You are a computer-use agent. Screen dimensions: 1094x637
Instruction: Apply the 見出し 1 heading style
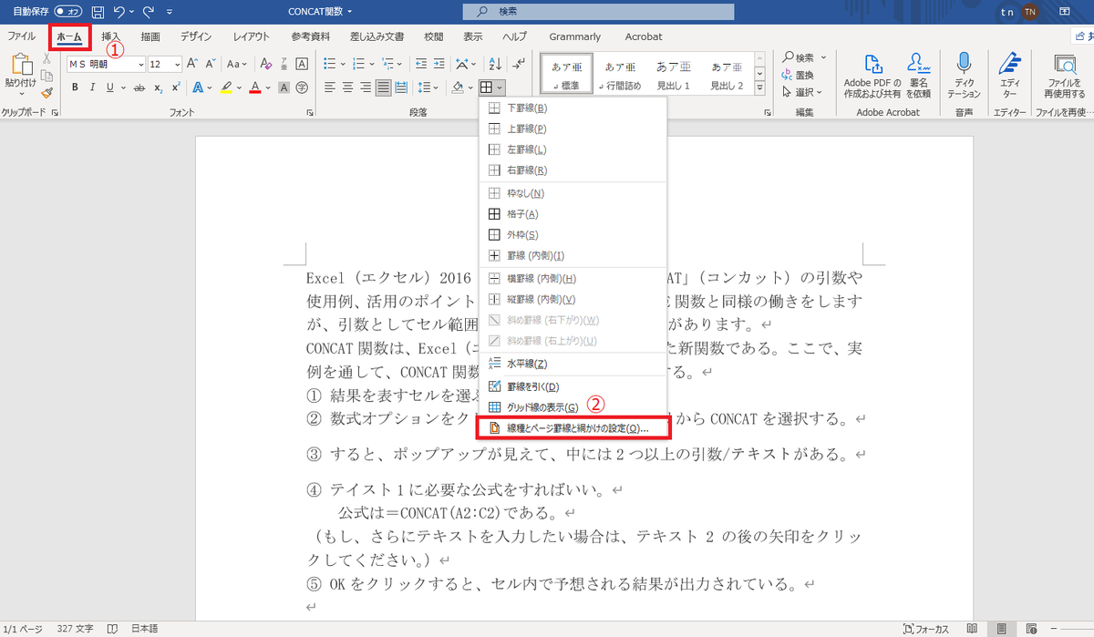click(x=673, y=75)
